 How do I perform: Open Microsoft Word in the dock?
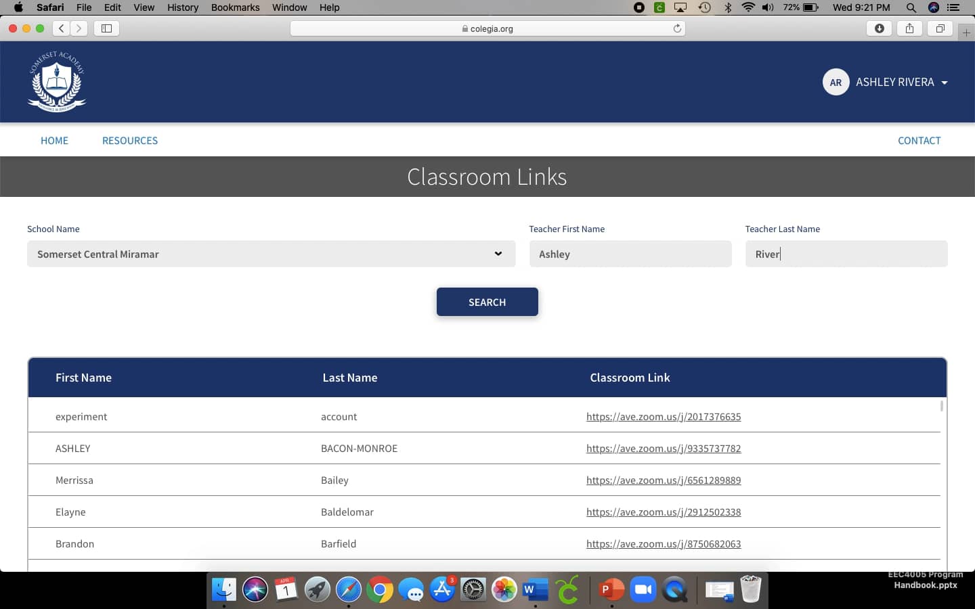[x=535, y=589]
